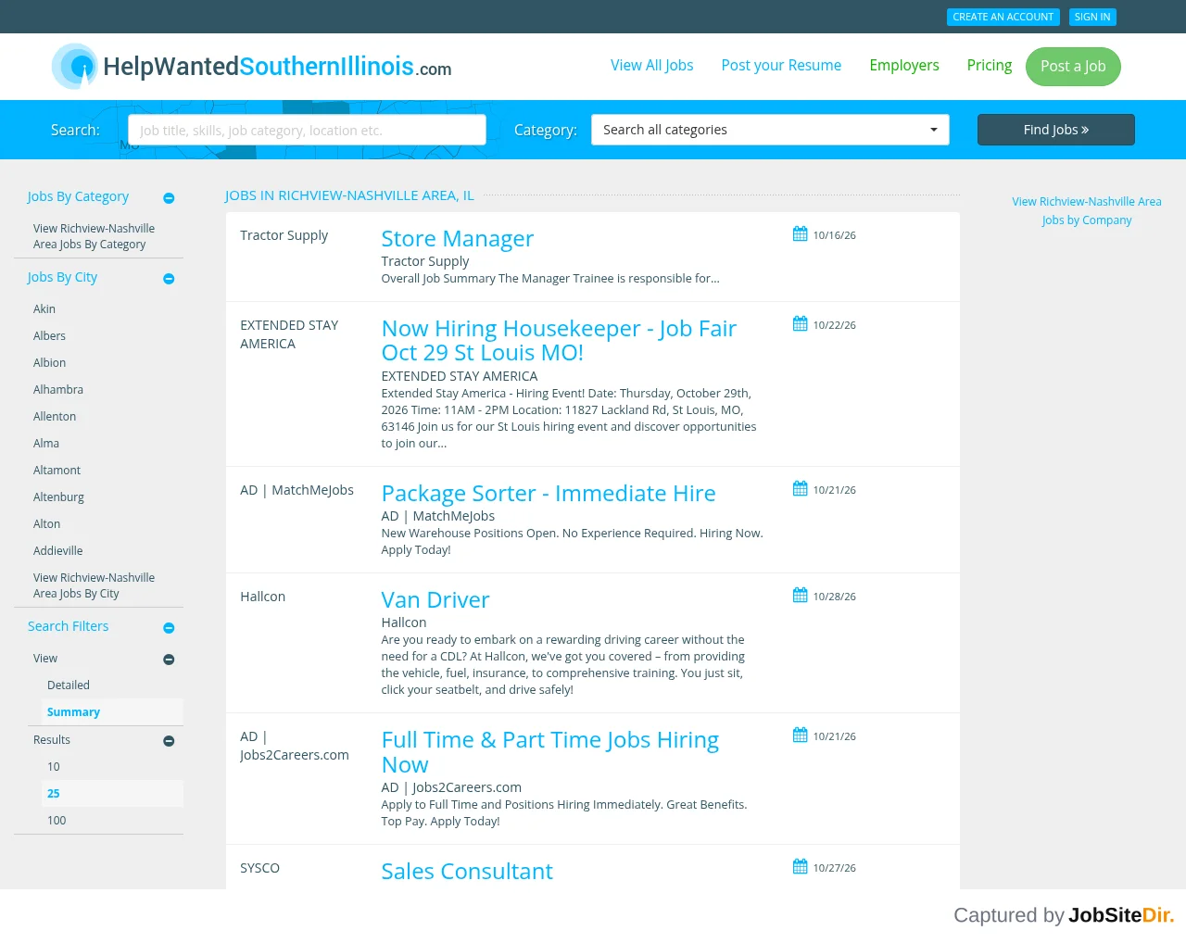Open the Search all categories dropdown
This screenshot has height=943, width=1186.
pos(770,130)
